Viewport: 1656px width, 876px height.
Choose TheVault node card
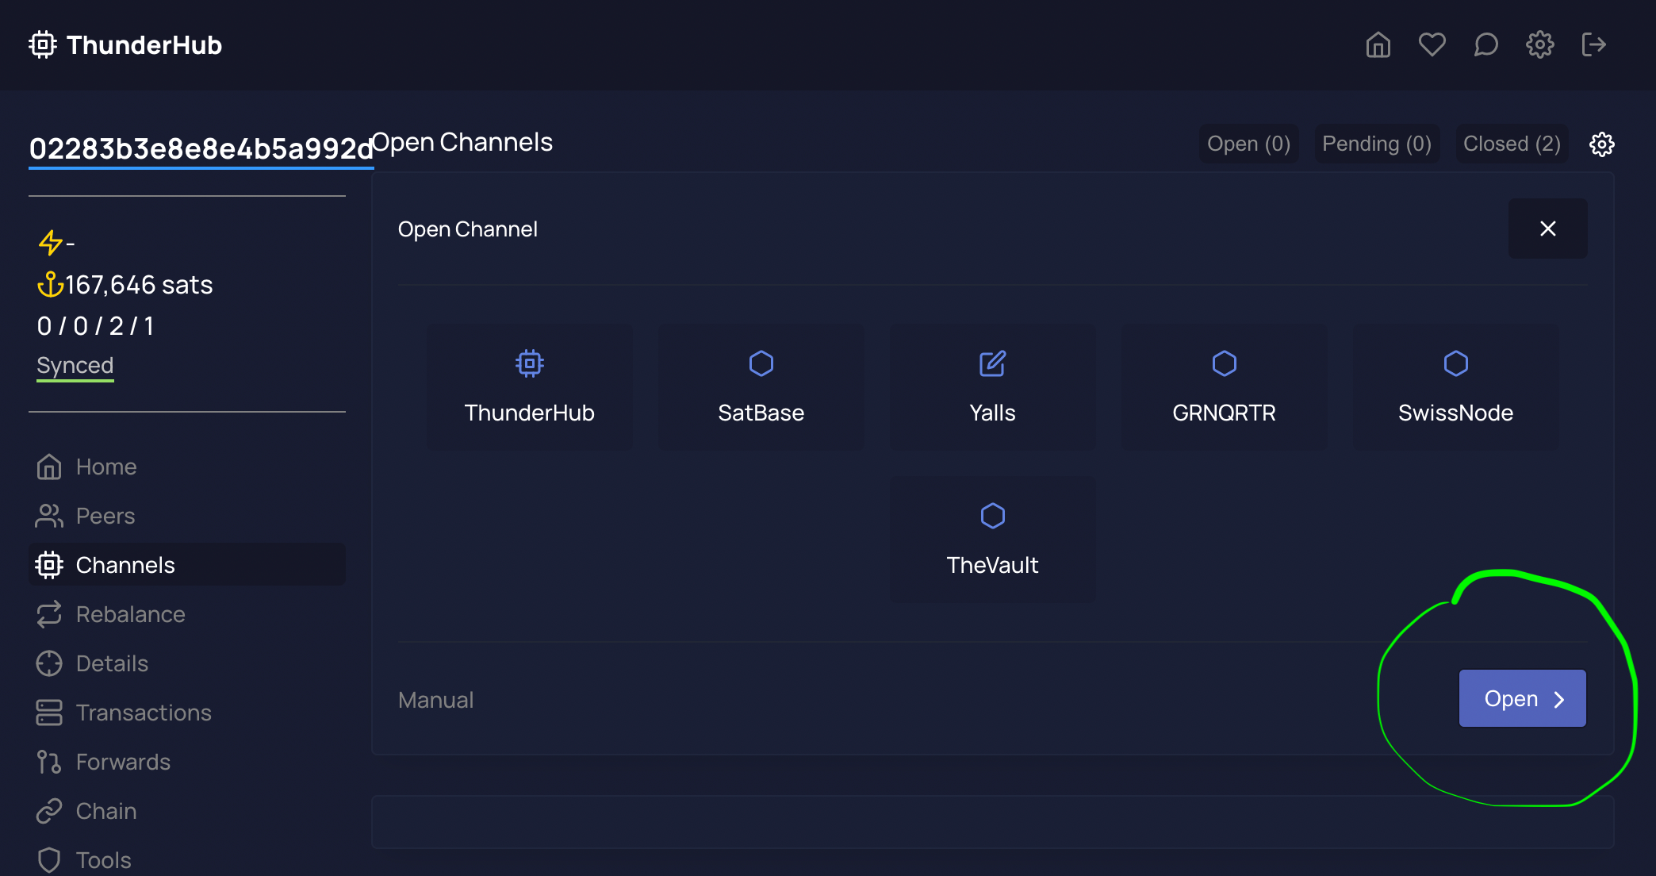992,540
